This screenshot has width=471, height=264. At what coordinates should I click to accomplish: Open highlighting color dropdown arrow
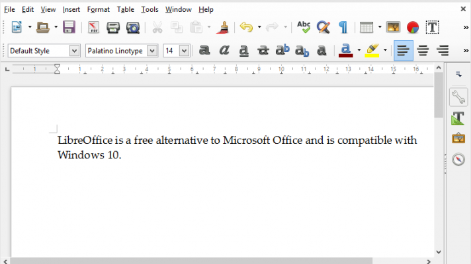click(x=385, y=50)
